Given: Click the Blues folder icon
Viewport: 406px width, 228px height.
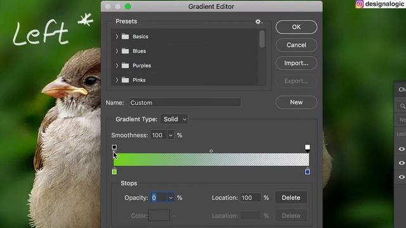Looking at the screenshot, I should [126, 51].
